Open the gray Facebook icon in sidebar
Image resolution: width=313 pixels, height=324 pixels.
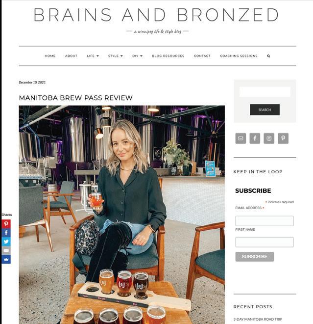pyautogui.click(x=255, y=138)
